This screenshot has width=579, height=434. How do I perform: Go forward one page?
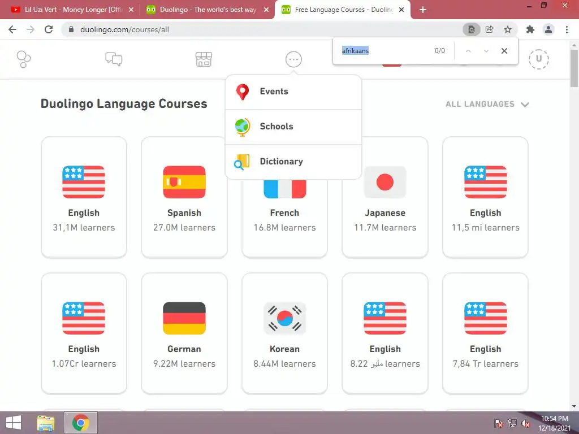pyautogui.click(x=31, y=29)
